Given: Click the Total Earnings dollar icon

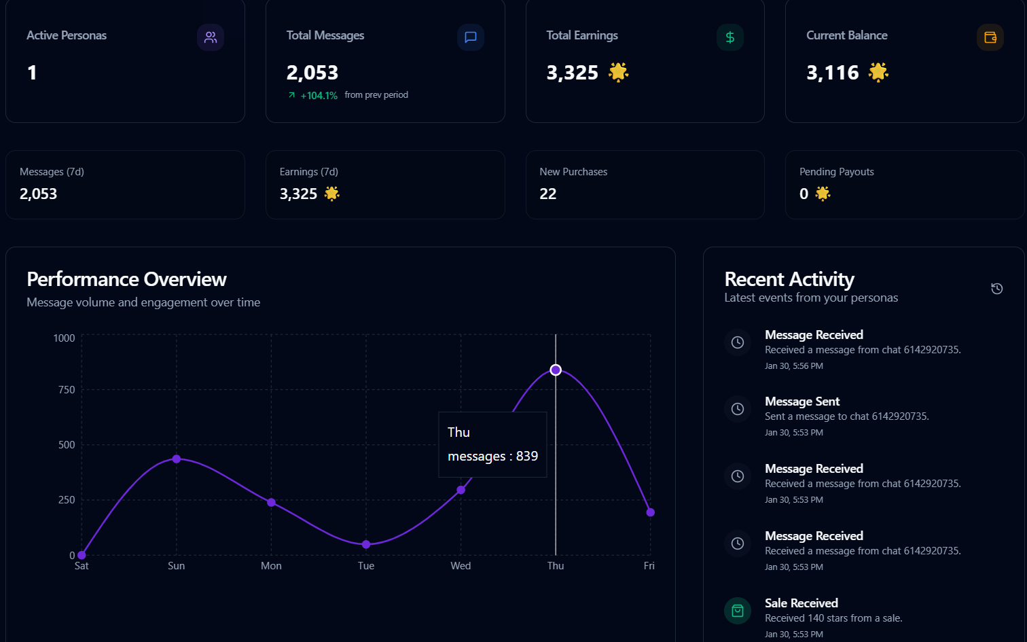Looking at the screenshot, I should 730,37.
